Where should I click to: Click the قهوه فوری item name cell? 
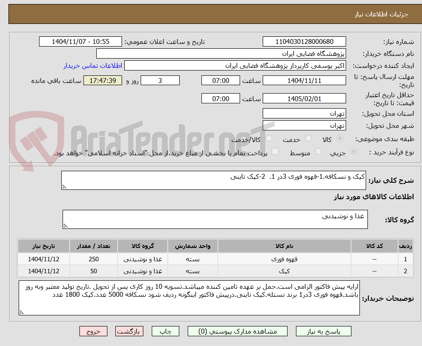pos(284,259)
